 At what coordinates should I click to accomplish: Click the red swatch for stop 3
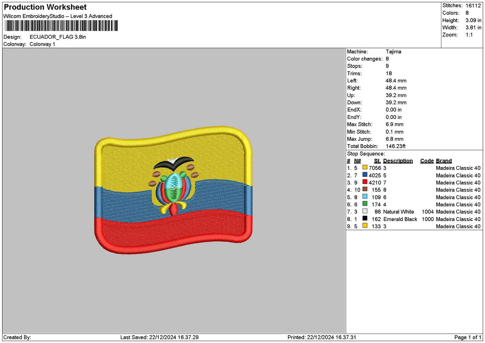pyautogui.click(x=365, y=182)
